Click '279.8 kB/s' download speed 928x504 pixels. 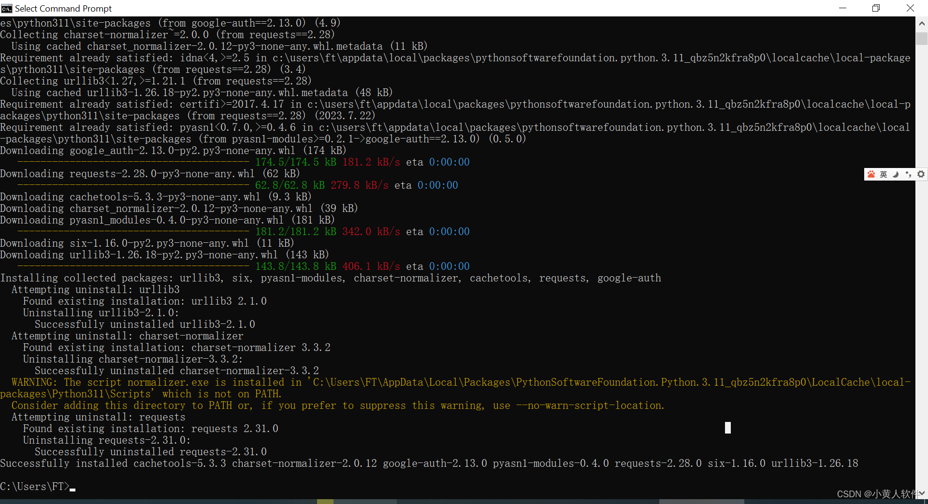tap(360, 185)
